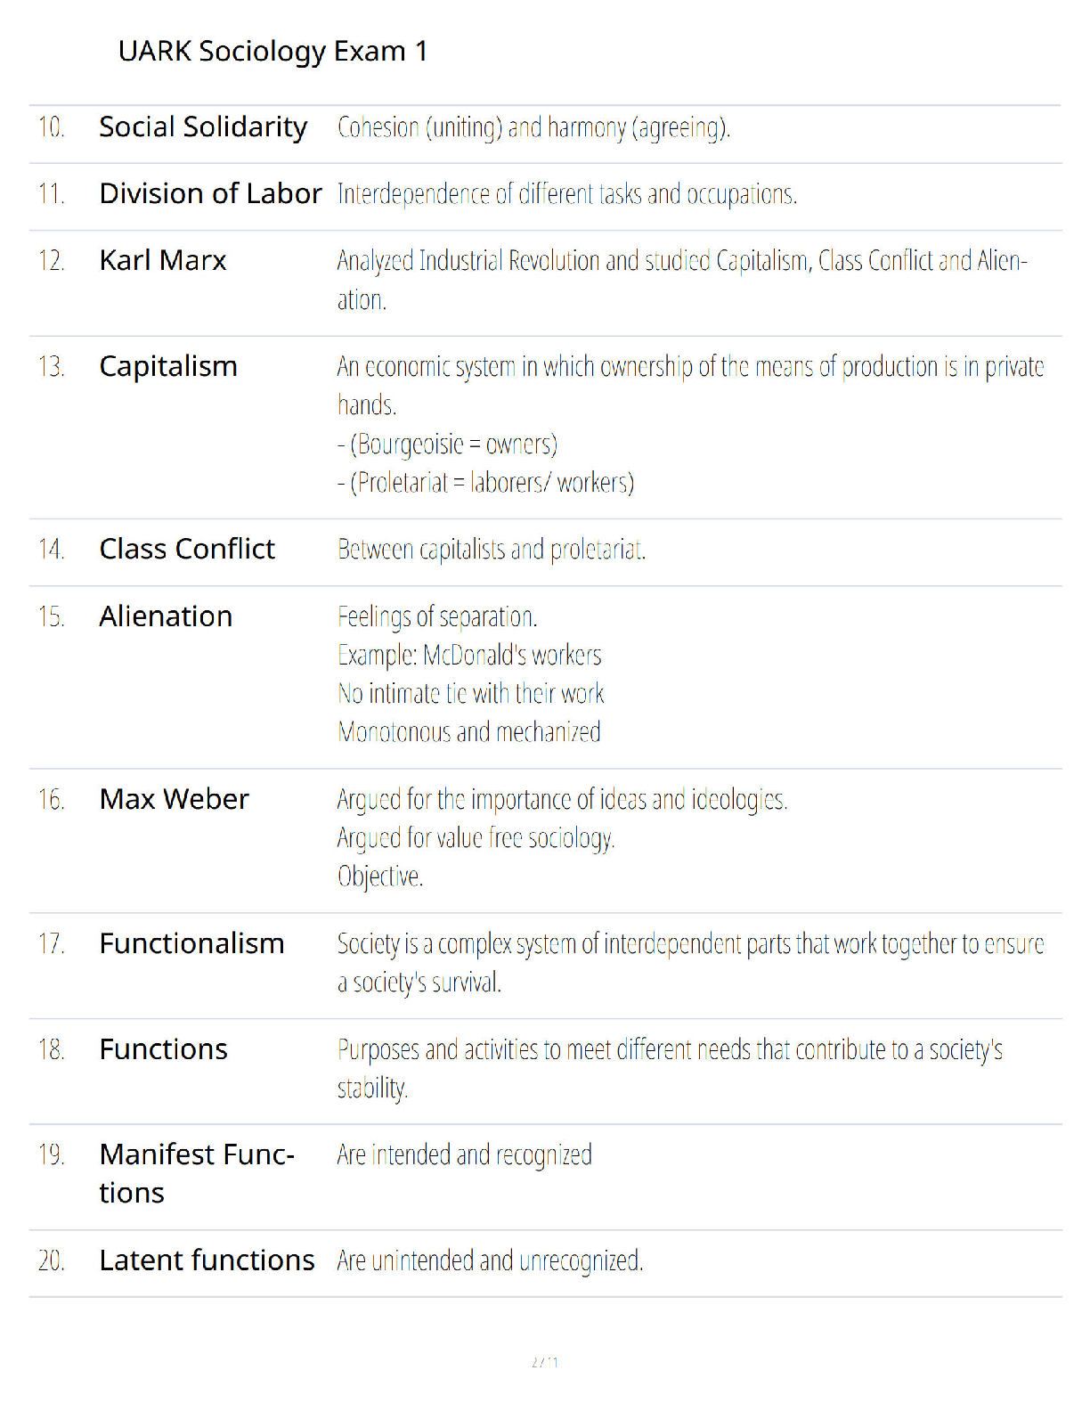Click the page number at the bottom

tap(544, 1362)
